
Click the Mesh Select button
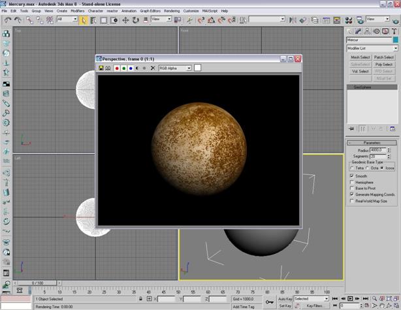pyautogui.click(x=360, y=57)
